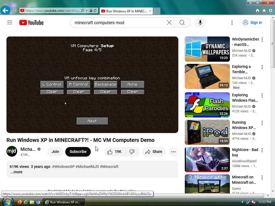Open Nightcore - Bad boy video title
Viewport: 275px width, 206px height.
(x=245, y=152)
